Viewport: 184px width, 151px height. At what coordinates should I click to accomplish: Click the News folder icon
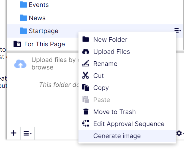[x=23, y=18]
